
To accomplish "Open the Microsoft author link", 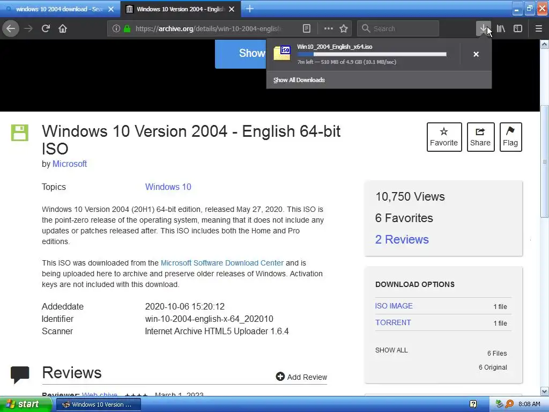I will (69, 164).
